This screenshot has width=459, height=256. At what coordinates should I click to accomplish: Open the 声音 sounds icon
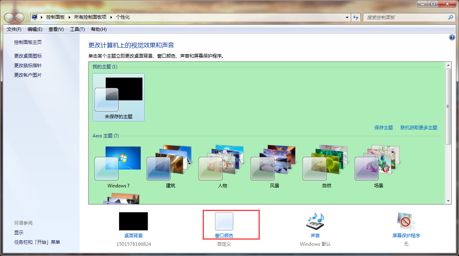pos(315,222)
